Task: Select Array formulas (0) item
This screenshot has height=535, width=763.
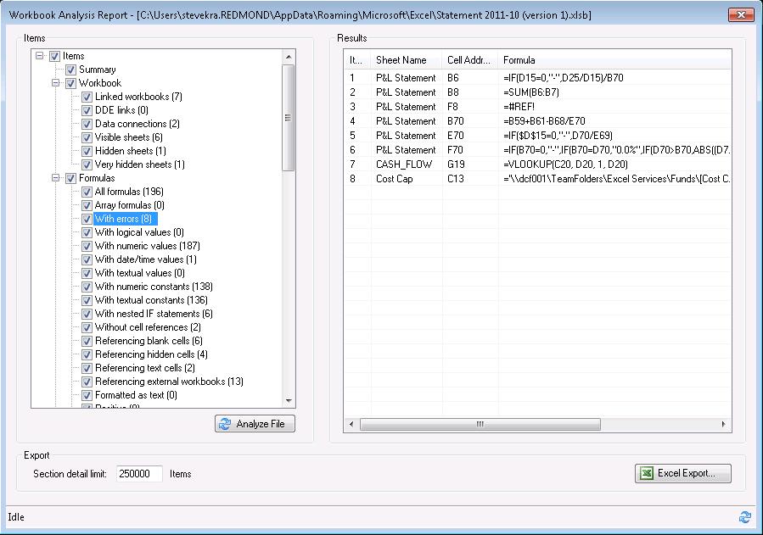Action: coord(130,205)
